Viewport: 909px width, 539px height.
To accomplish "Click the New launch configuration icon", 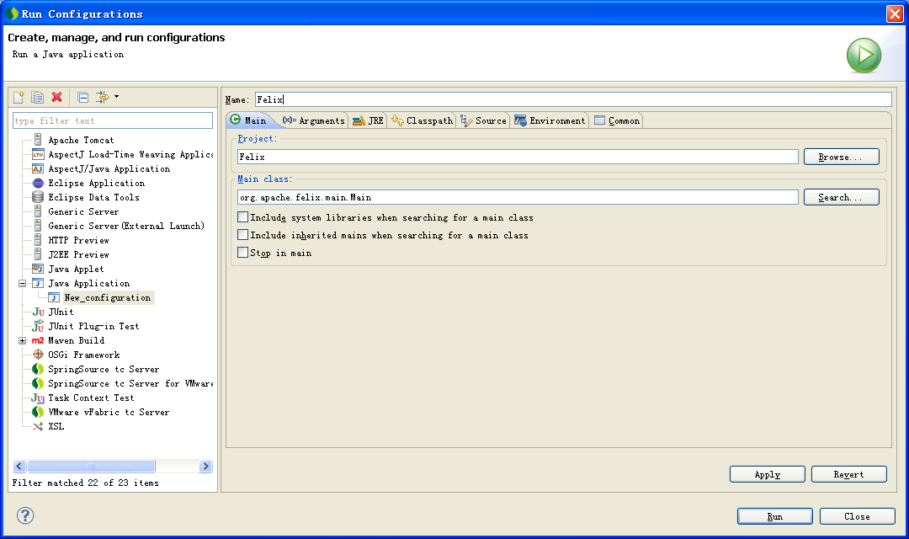I will click(19, 97).
